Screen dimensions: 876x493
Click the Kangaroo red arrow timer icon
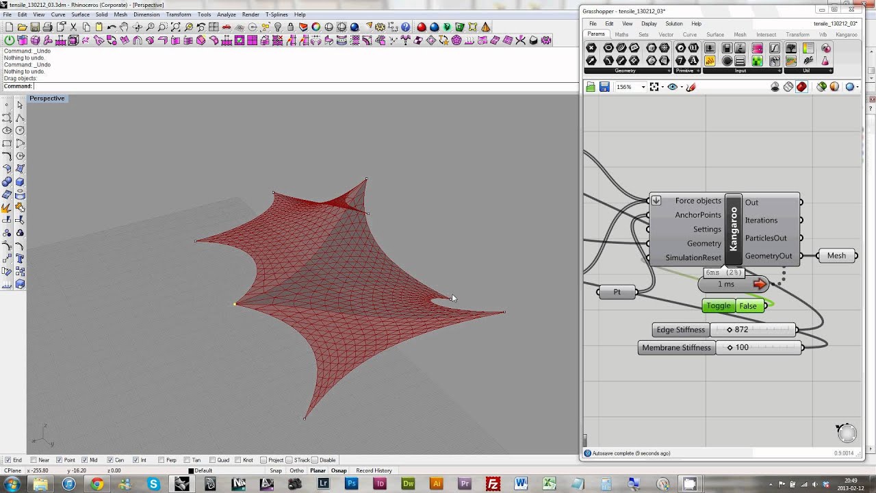coord(759,284)
